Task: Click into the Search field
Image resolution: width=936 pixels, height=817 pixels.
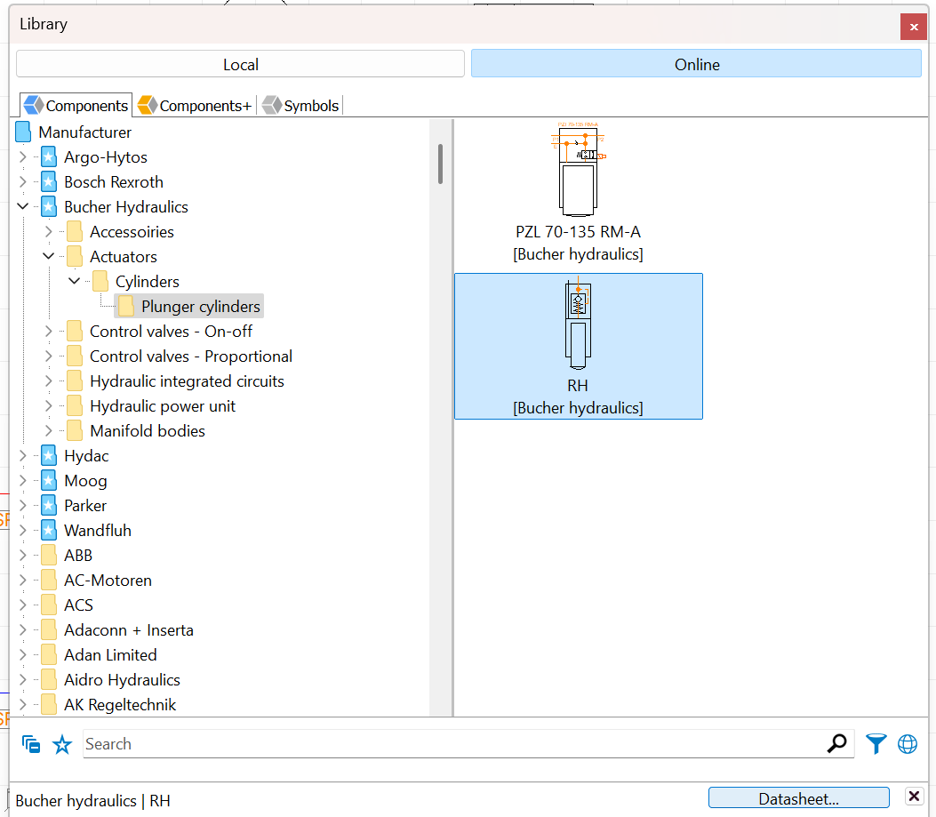Action: tap(453, 743)
